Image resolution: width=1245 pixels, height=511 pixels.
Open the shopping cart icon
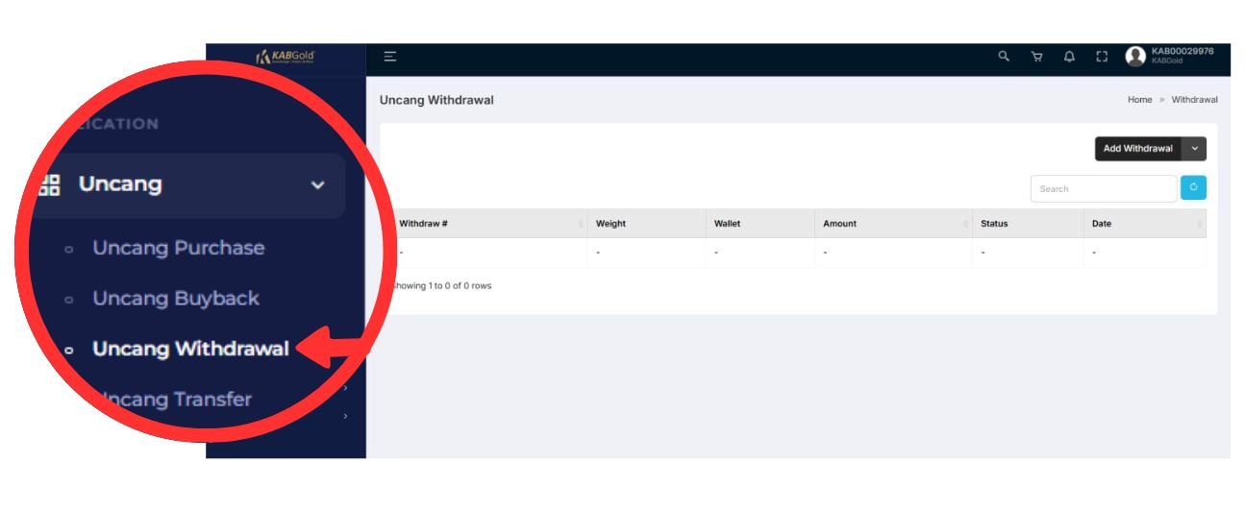coord(1036,57)
